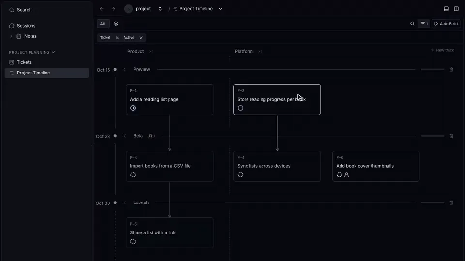Click P-5 backlog status icon
The image size is (465, 261).
click(x=133, y=242)
